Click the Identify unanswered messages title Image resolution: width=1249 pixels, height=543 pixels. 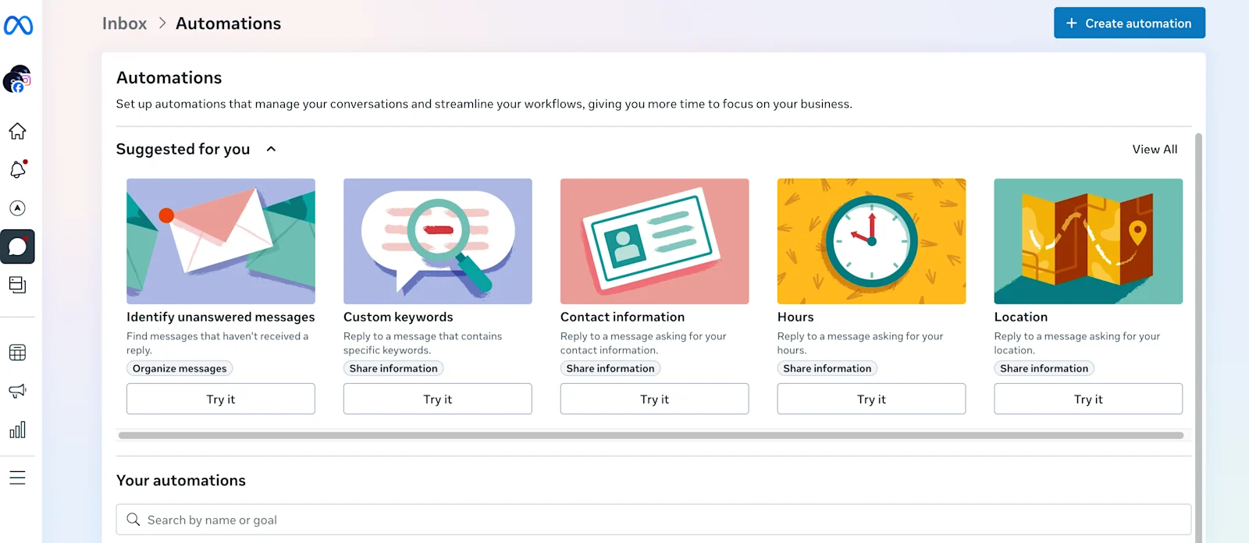click(x=221, y=317)
